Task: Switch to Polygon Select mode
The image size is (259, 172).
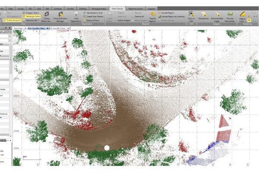Action: 30,13
